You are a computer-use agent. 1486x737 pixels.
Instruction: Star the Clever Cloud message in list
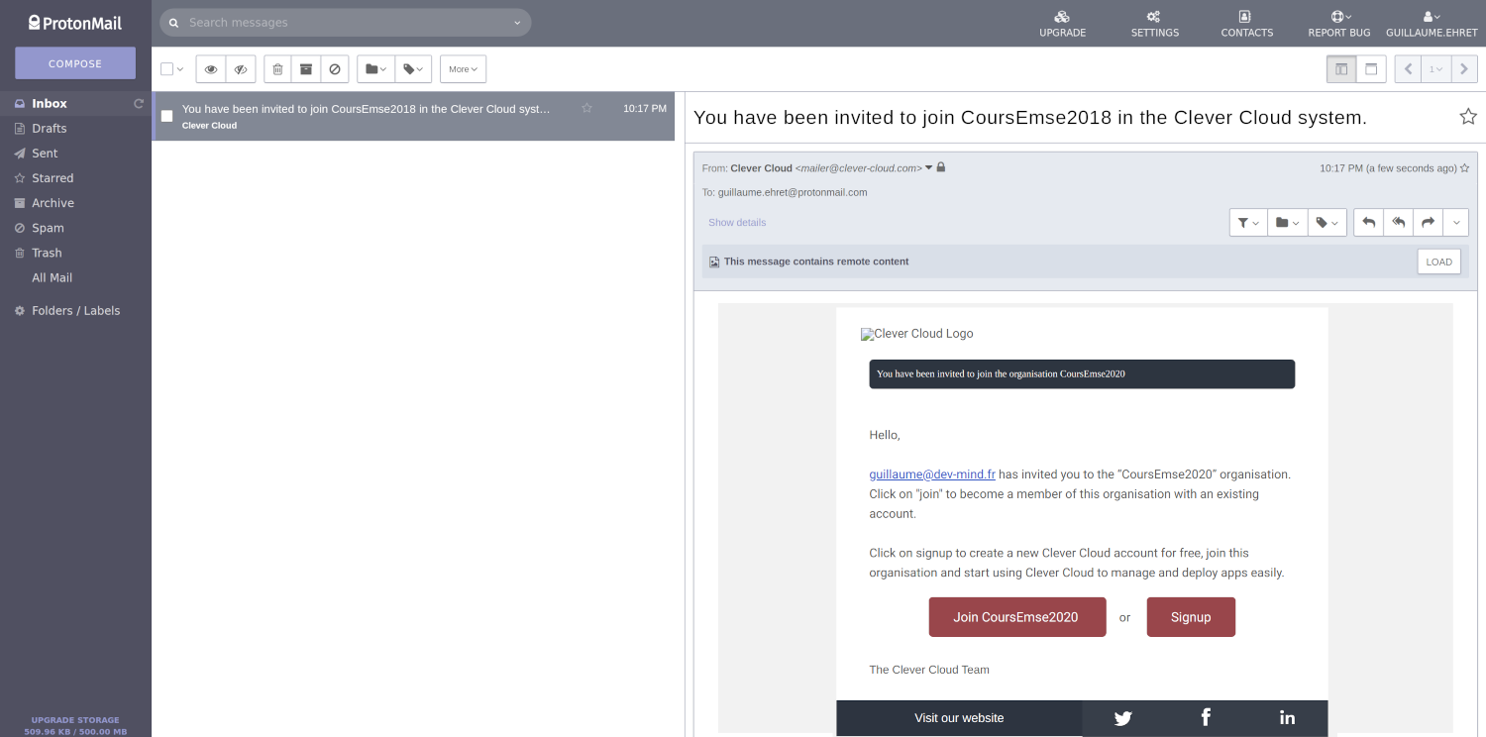[x=586, y=108]
